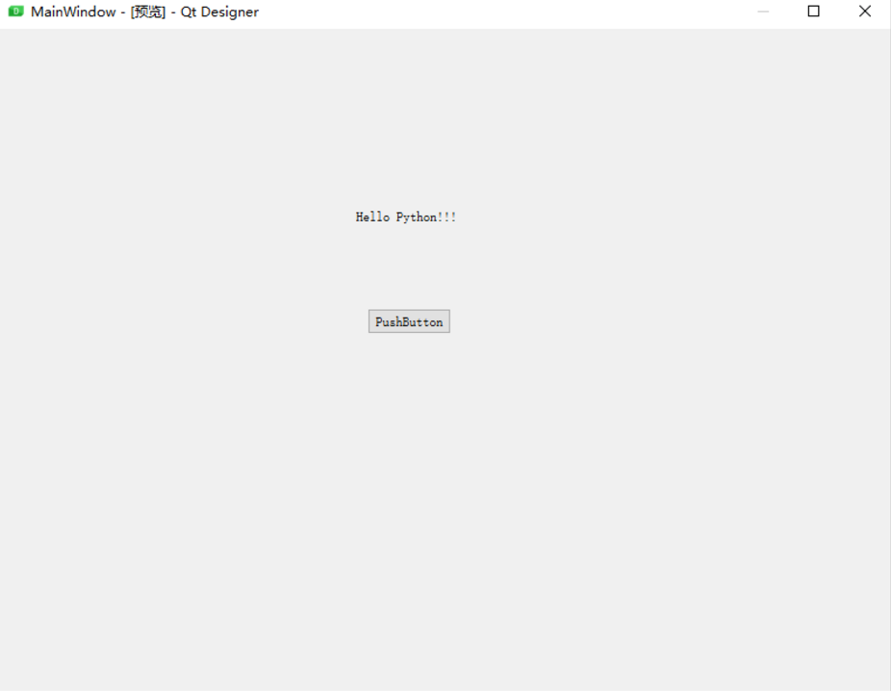Image resolution: width=891 pixels, height=691 pixels.
Task: Close the MainWindow preview window
Action: 865,12
